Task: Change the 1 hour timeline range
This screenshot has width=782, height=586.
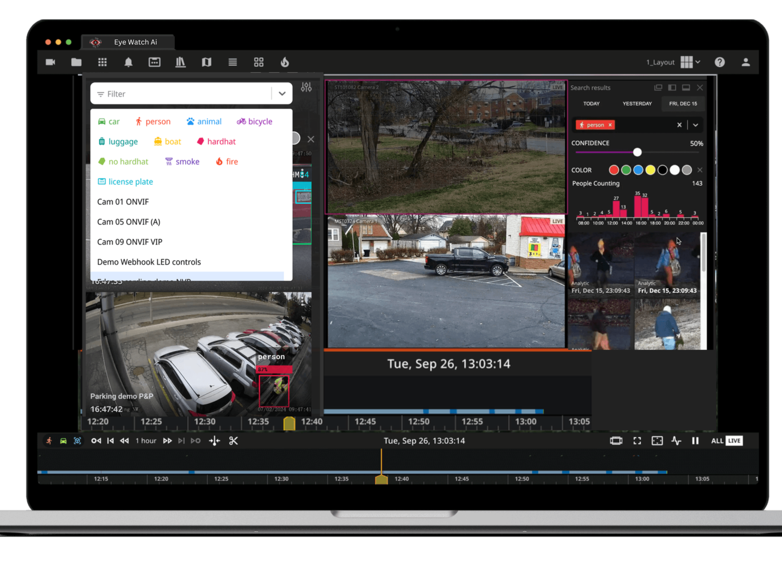Action: (146, 441)
